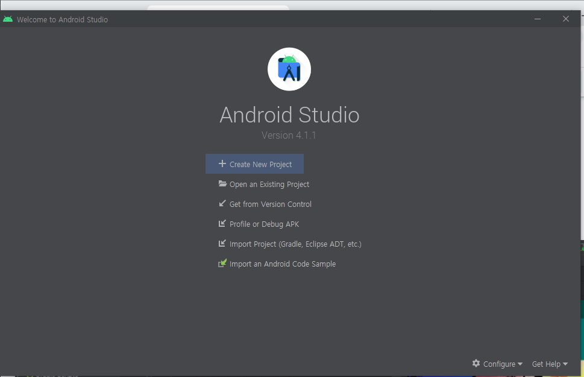Viewport: 584px width, 377px height.
Task: Open an Existing Project
Action: point(264,184)
